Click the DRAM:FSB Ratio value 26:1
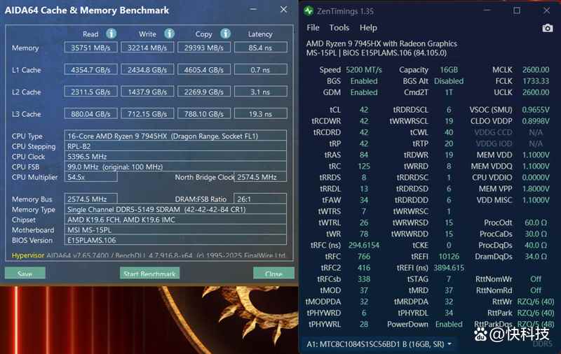The image size is (561, 354). tap(260, 199)
